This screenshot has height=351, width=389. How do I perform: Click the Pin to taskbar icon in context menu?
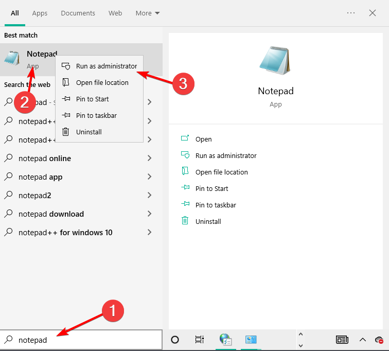pyautogui.click(x=66, y=115)
